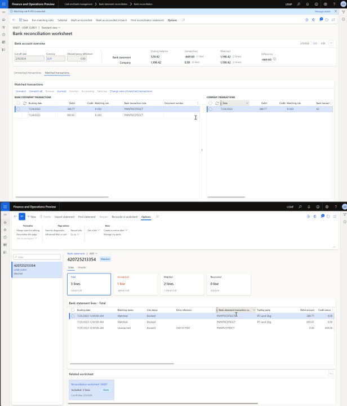This screenshot has width=347, height=406.
Task: Select all rows in bank statement transactions grid
Action: (x=19, y=103)
